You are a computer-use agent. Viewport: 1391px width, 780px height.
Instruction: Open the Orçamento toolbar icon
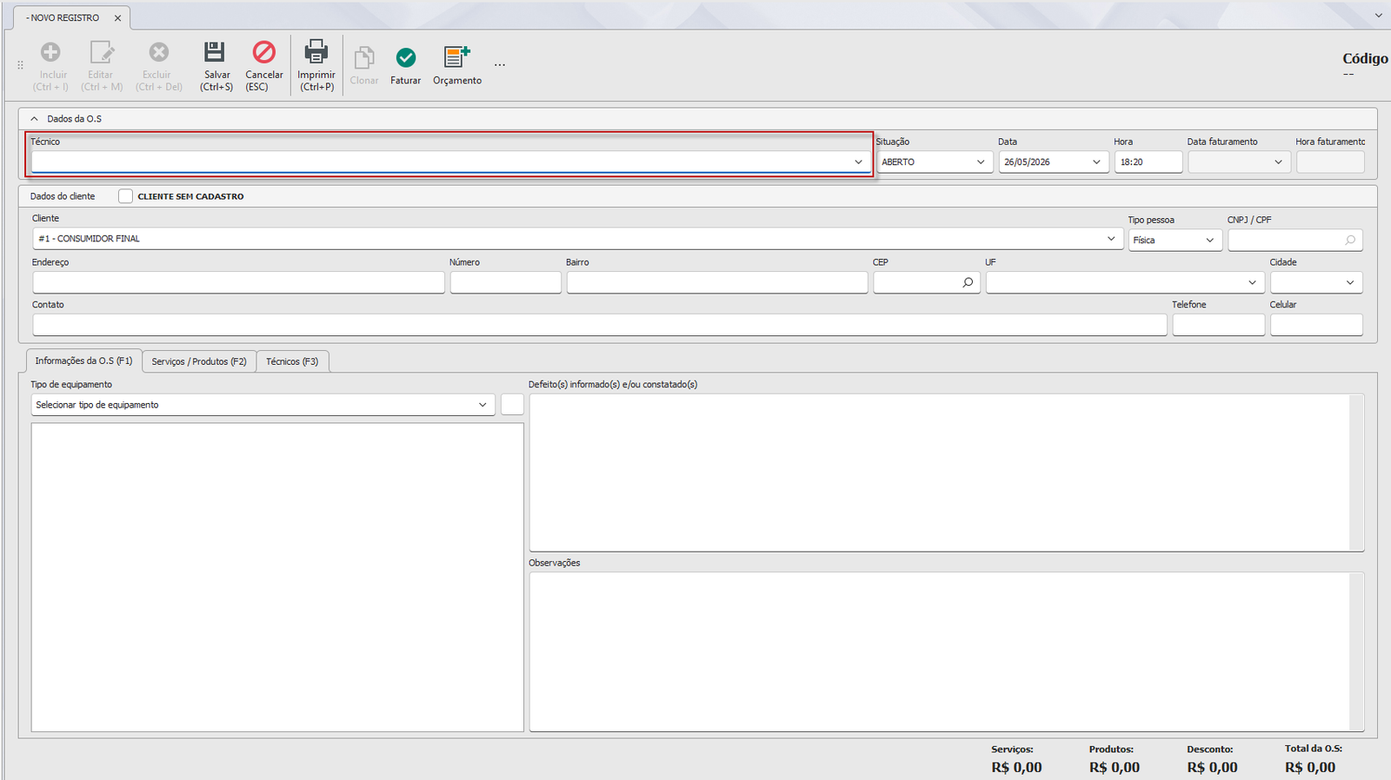tap(456, 57)
